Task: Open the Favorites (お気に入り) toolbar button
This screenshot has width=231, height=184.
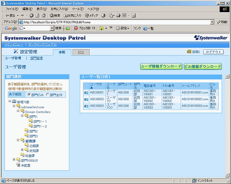Action: [x=73, y=15]
